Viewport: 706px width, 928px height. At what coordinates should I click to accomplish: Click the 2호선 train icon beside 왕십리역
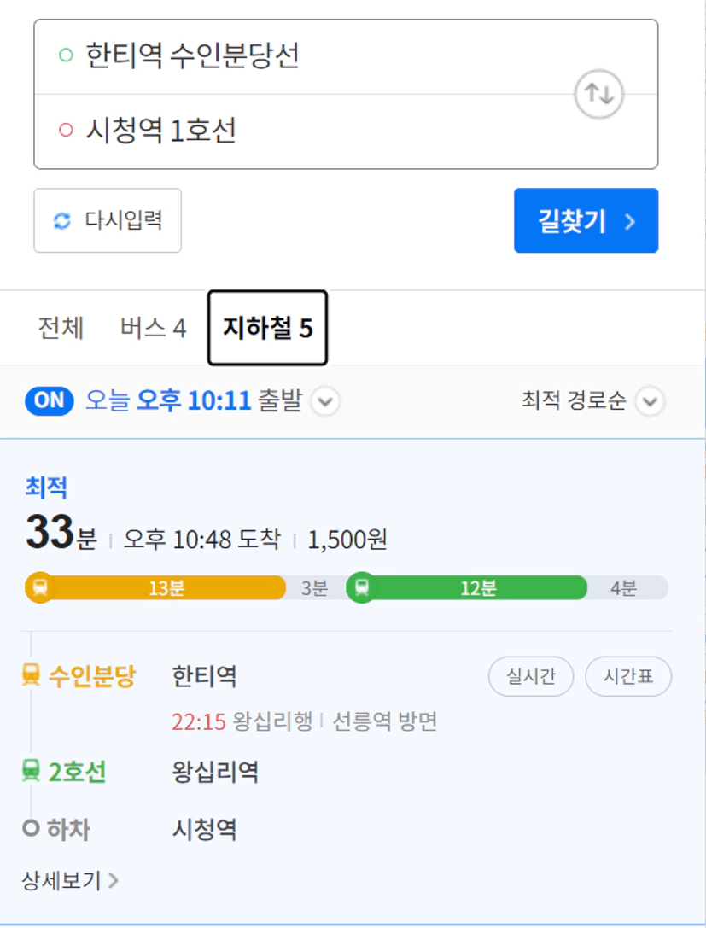(31, 771)
